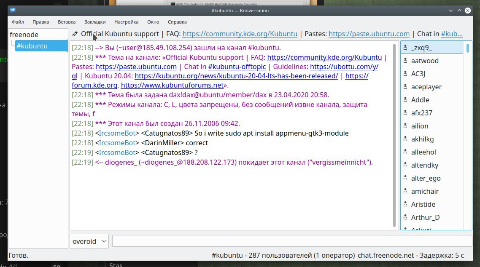Image resolution: width=480 pixels, height=267 pixels.
Task: Click the Konversation app icon in title bar
Action: (13, 10)
